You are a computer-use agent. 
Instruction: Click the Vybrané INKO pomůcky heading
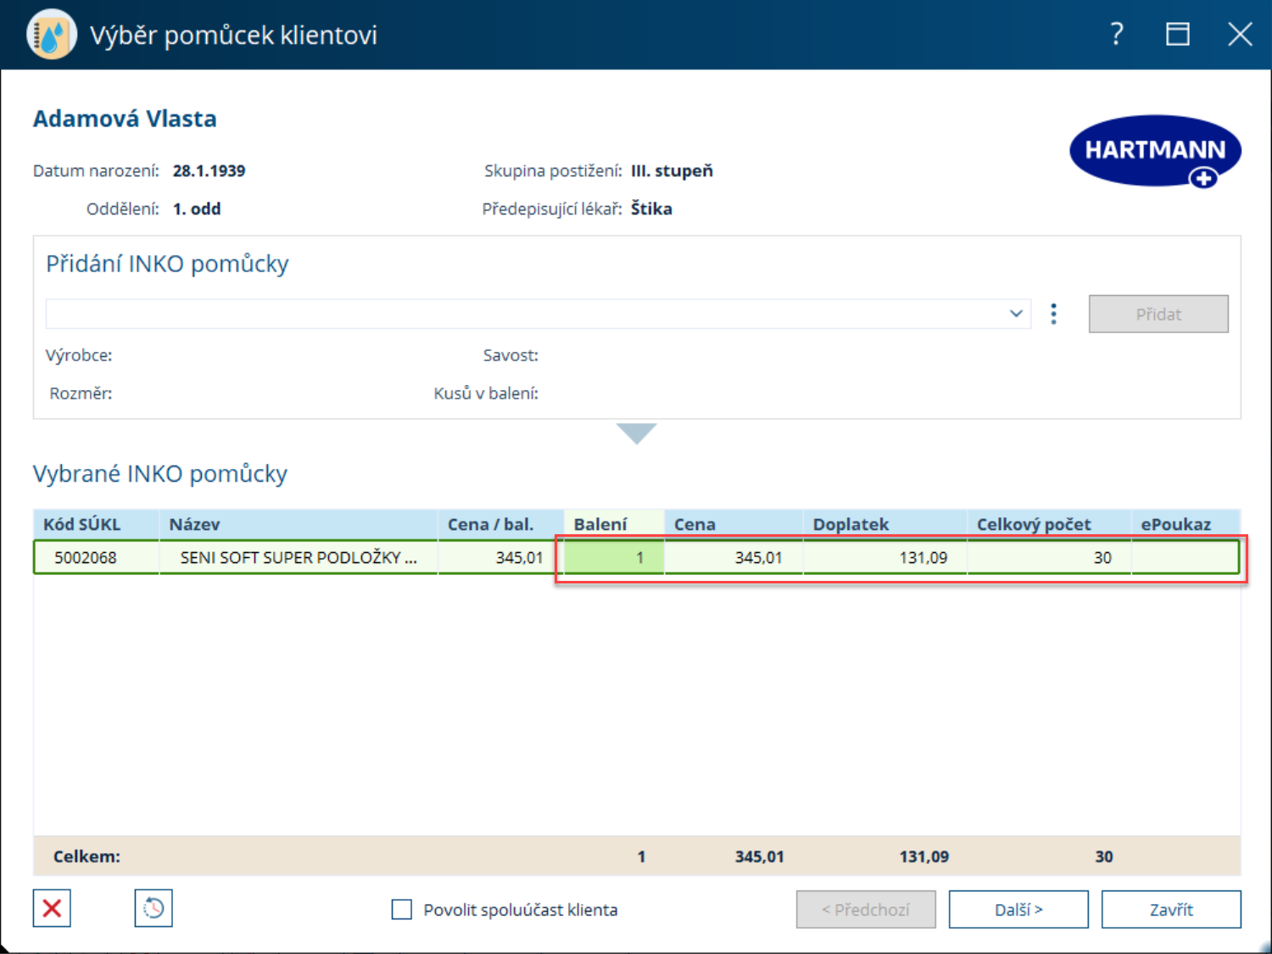point(160,473)
